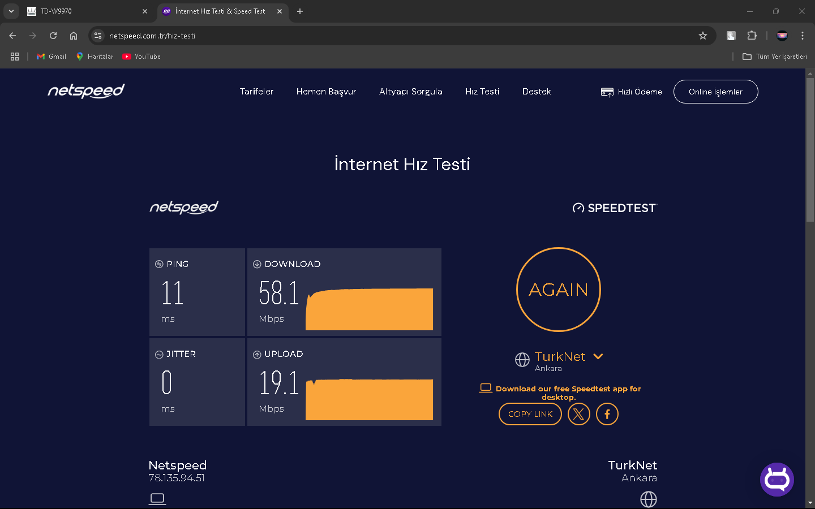Image resolution: width=815 pixels, height=509 pixels.
Task: Click the 58.1 download value
Action: [278, 293]
